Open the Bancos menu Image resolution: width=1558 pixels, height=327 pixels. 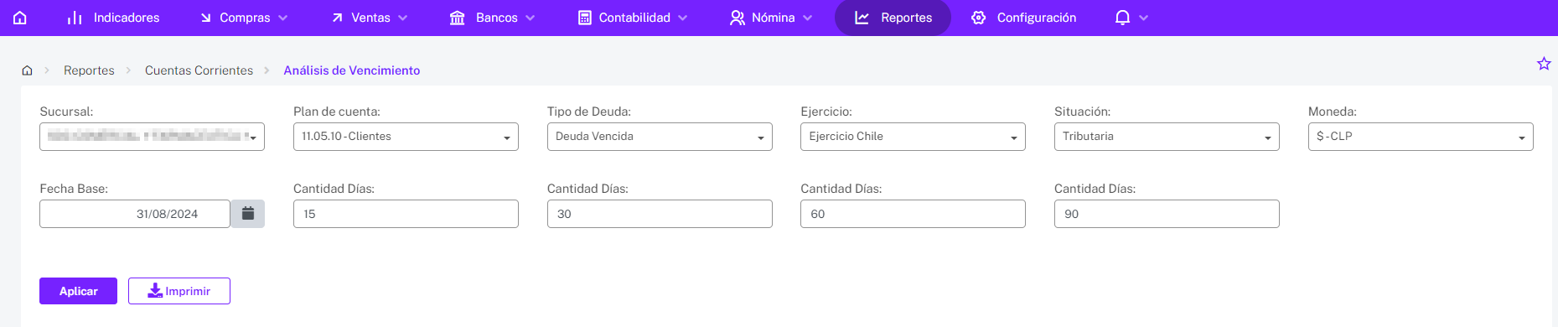pos(492,18)
